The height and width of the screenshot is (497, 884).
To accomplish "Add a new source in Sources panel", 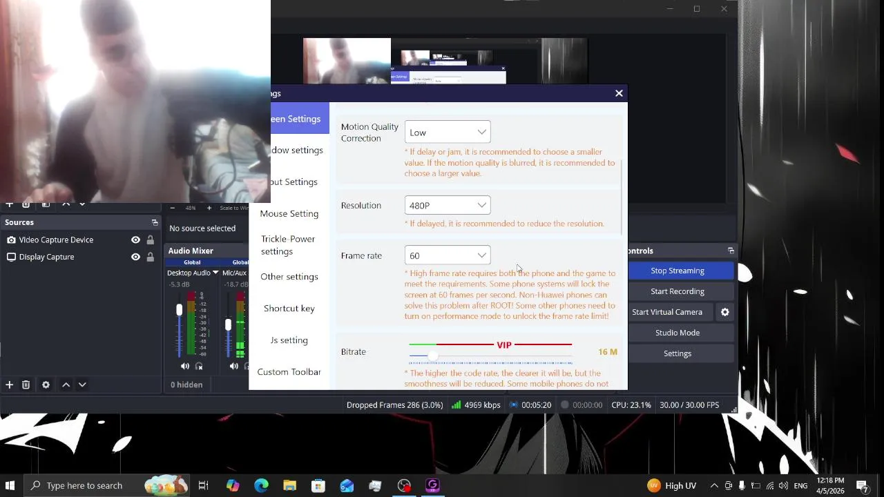I will 9,384.
